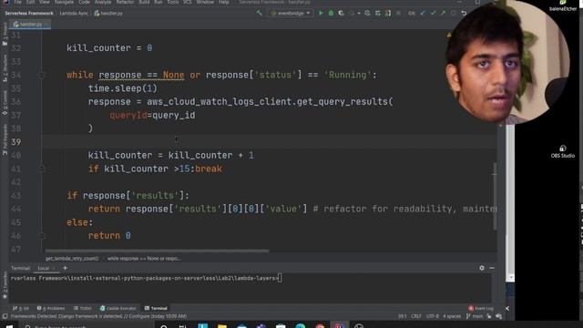
Task: Add a new terminal session with plus
Action: pos(65,268)
